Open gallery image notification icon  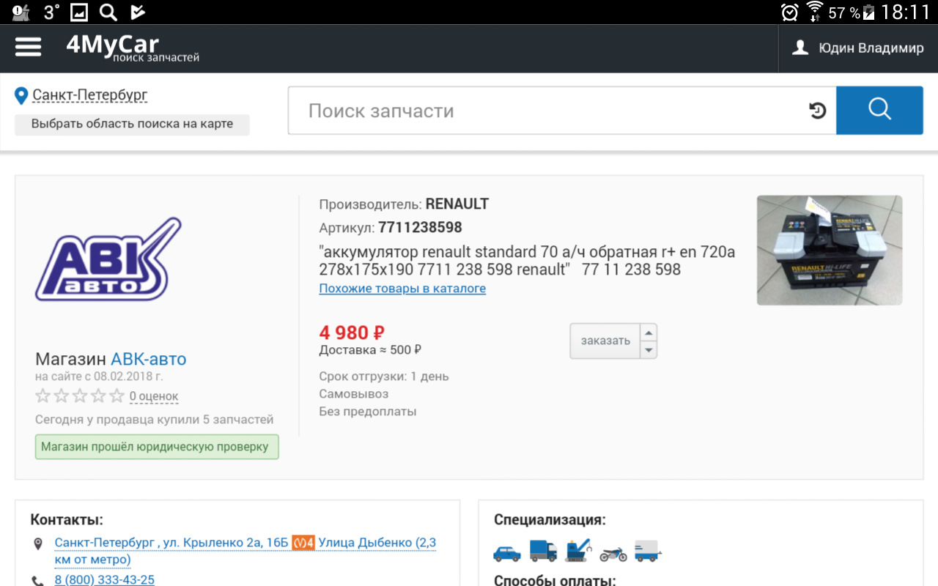click(78, 12)
